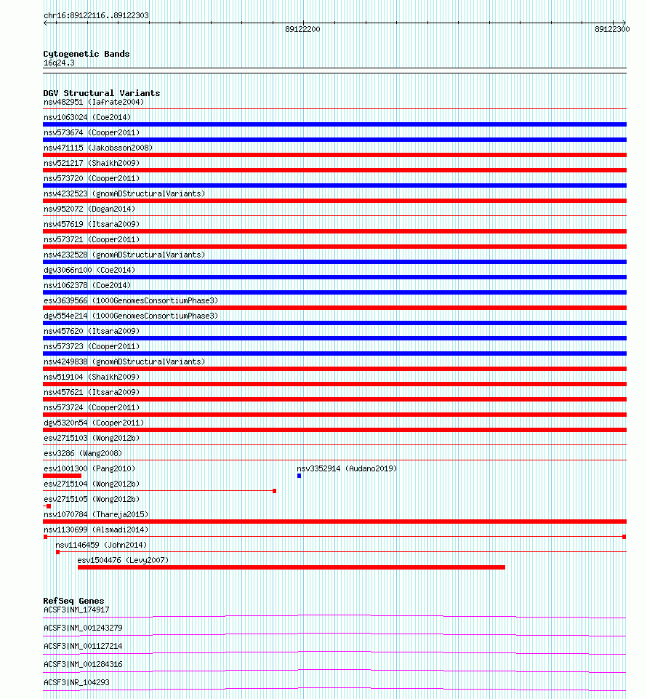
Task: Select right end marker of nsv1130699
Action: click(x=624, y=537)
